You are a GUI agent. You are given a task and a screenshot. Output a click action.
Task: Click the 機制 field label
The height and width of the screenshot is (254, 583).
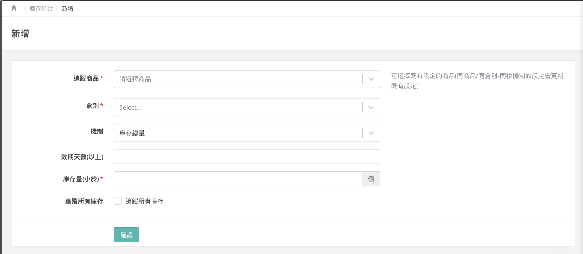pos(97,131)
